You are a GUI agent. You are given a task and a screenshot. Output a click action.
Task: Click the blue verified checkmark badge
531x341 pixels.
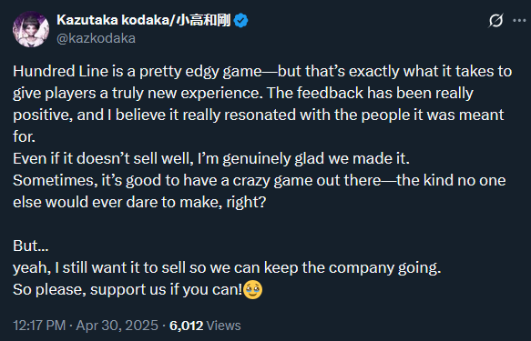click(240, 21)
